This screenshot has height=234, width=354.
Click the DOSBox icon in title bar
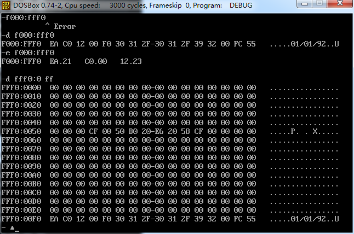(6, 5)
